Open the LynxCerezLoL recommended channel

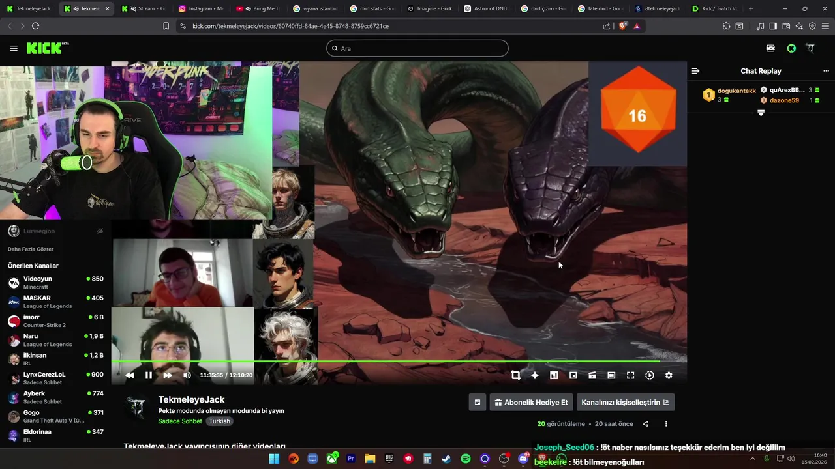pyautogui.click(x=55, y=378)
